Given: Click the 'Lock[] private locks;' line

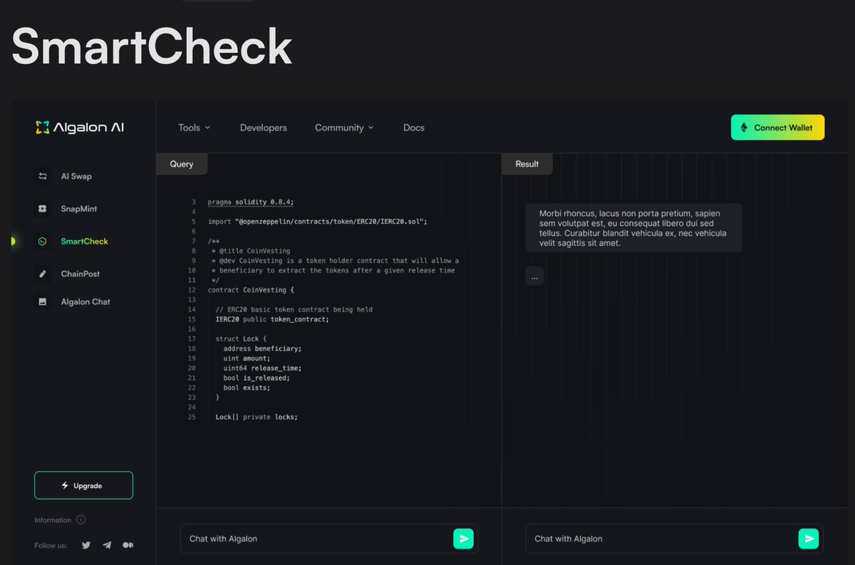Looking at the screenshot, I should click(x=256, y=417).
